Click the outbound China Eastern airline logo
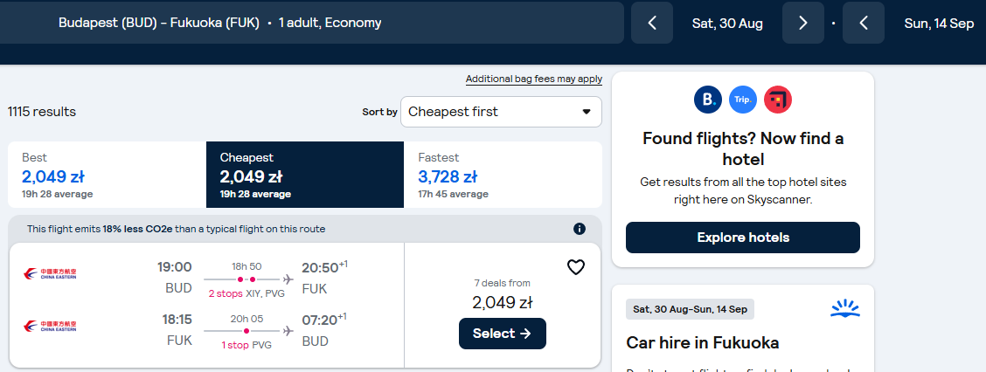Viewport: 986px width, 372px height. (x=50, y=274)
